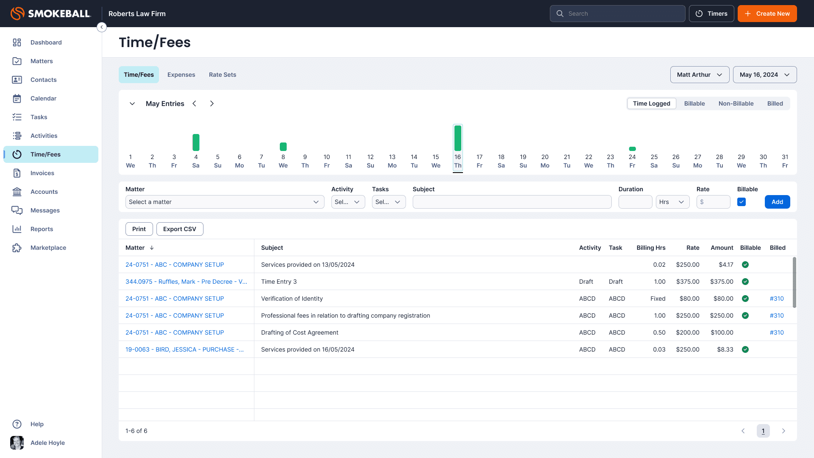
Task: Expand the Select a matter dropdown
Action: (225, 202)
